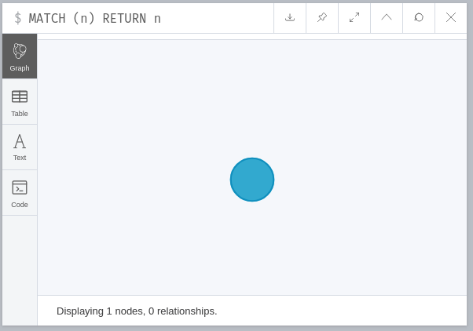Pin this result frame
Screen dimensions: 473x331
[x=322, y=18]
